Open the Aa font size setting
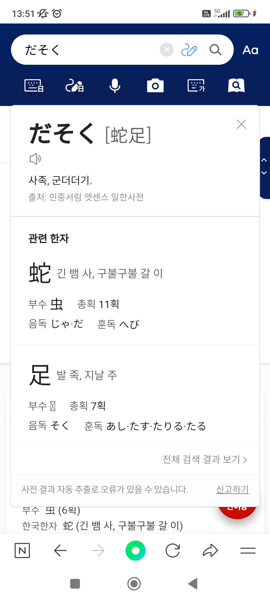Image resolution: width=270 pixels, height=600 pixels. pos(250,50)
